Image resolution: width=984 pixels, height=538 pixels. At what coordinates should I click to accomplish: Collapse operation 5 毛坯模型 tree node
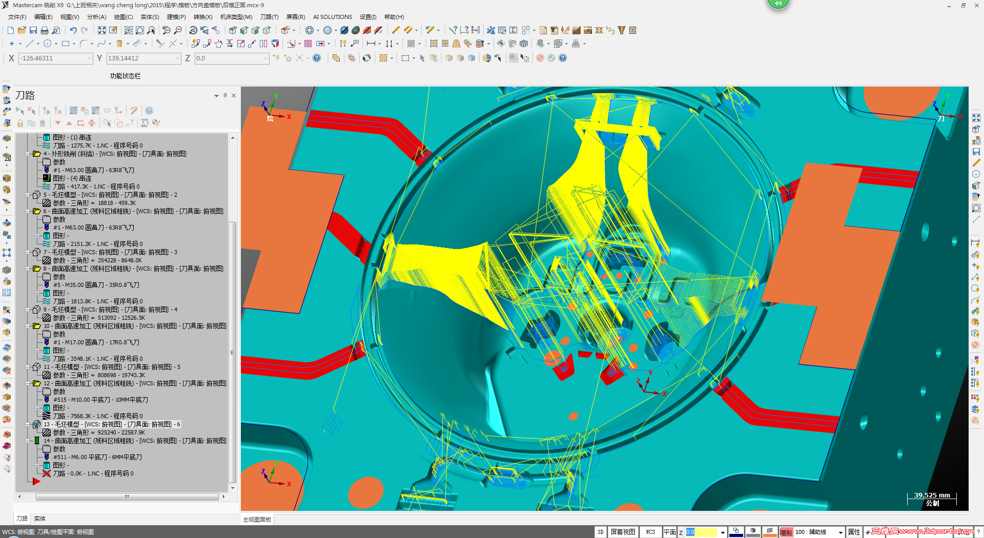click(x=28, y=195)
